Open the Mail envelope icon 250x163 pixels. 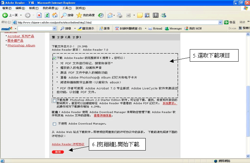click(x=110, y=15)
